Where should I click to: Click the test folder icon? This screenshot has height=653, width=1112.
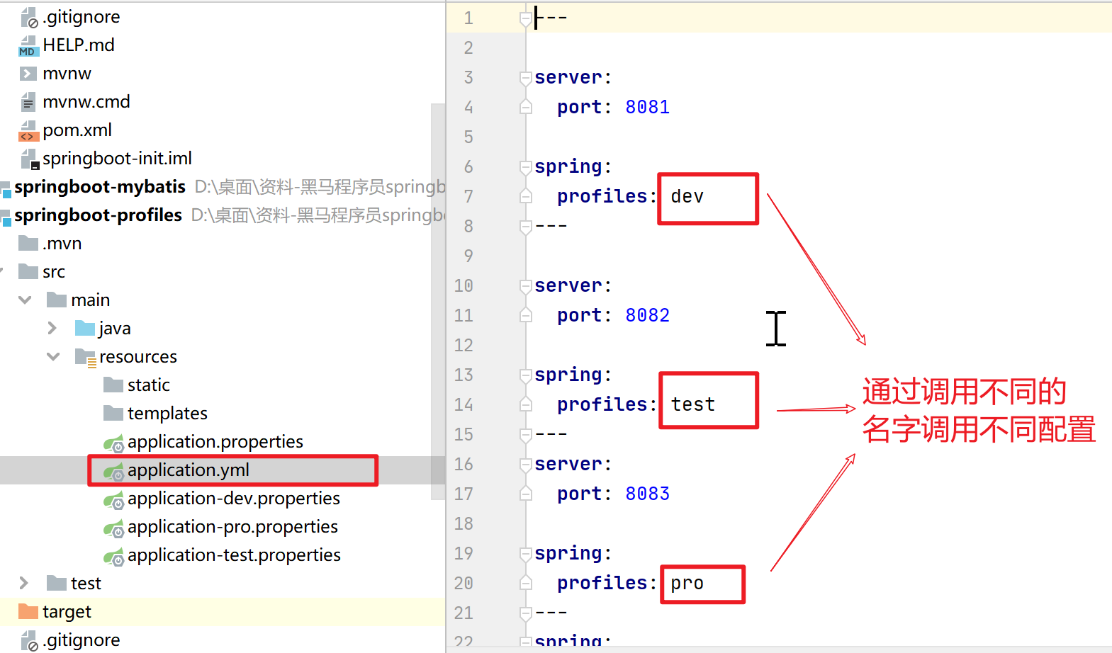[x=57, y=584]
